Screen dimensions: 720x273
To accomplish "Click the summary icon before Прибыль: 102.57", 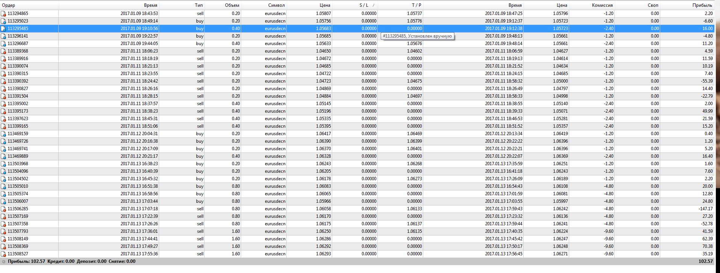I will 4,261.
